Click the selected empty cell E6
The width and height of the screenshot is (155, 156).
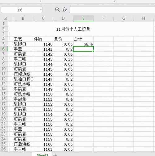83,49
